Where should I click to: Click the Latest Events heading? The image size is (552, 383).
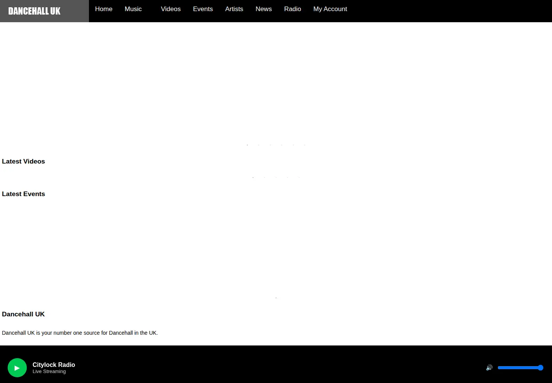[x=23, y=194]
